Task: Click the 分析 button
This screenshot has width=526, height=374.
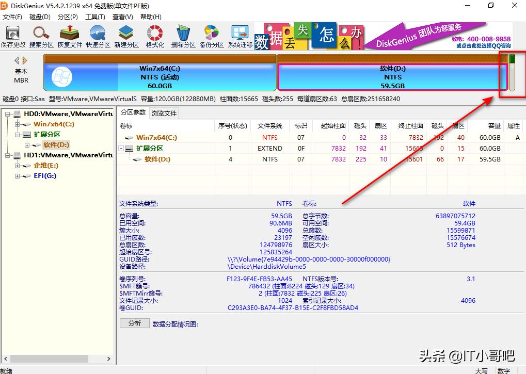Action: [x=134, y=323]
